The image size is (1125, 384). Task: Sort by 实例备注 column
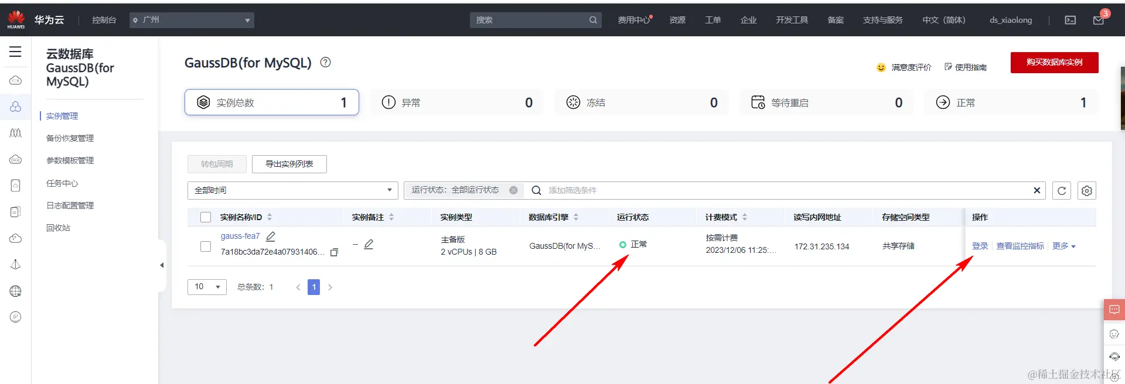(391, 217)
